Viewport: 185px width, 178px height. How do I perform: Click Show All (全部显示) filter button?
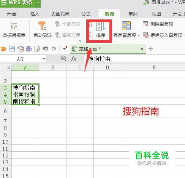pyautogui.click(x=68, y=24)
